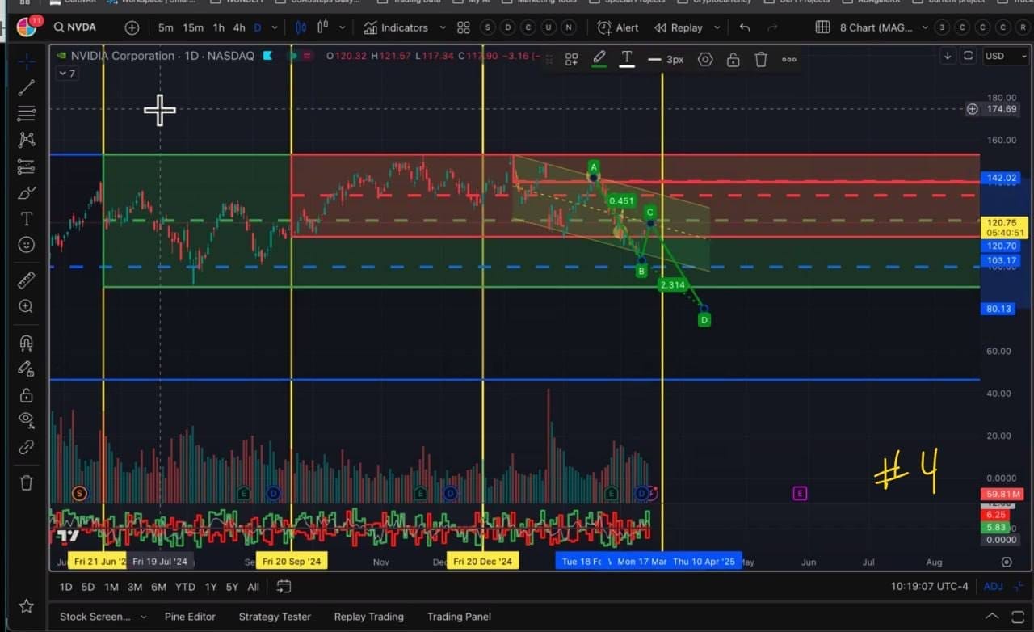Open text color picker T icon
This screenshot has width=1034, height=632.
[627, 59]
